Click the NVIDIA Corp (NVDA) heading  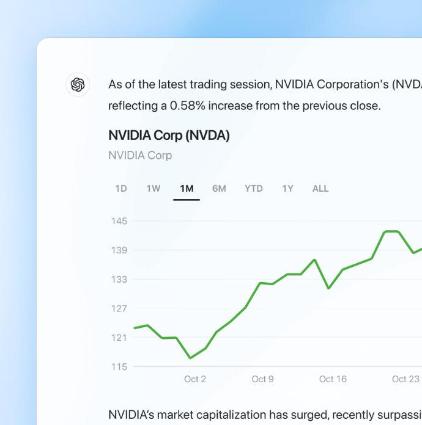pyautogui.click(x=169, y=136)
